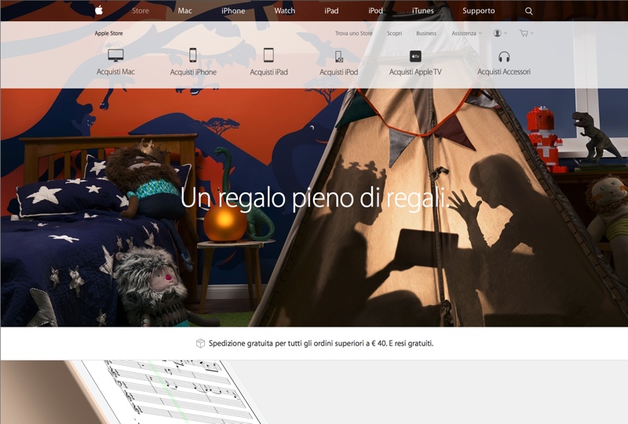Viewport: 628px width, 424px height.
Task: Expand the chevron next to account icon
Action: coord(506,33)
